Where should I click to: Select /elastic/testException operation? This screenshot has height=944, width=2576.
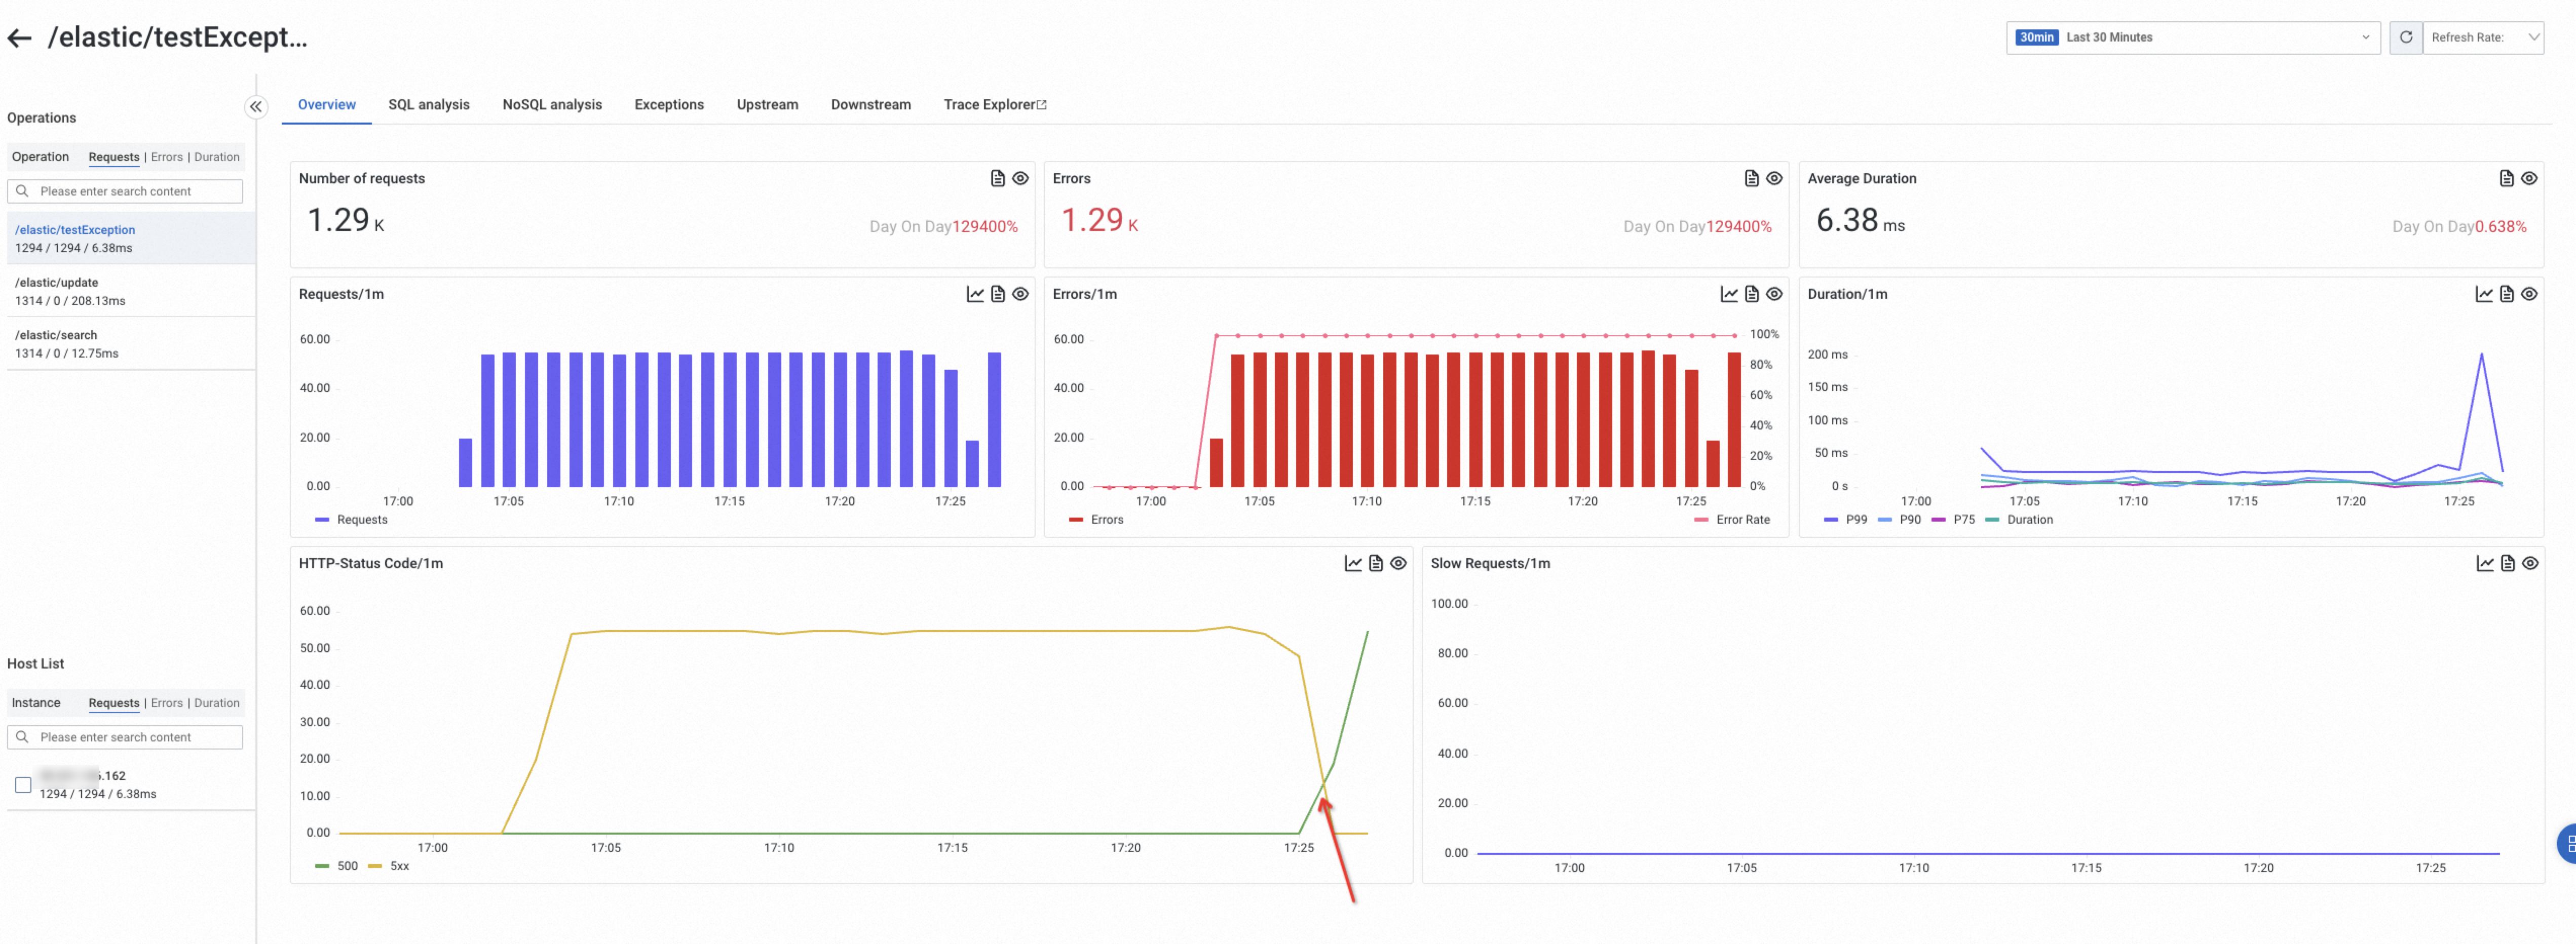[x=131, y=238]
